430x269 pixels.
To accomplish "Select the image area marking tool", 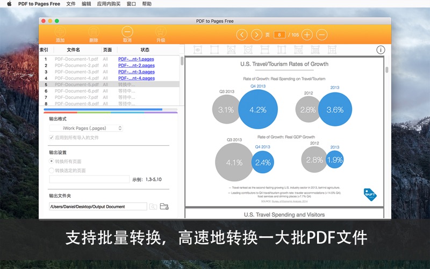I will coord(231,49).
